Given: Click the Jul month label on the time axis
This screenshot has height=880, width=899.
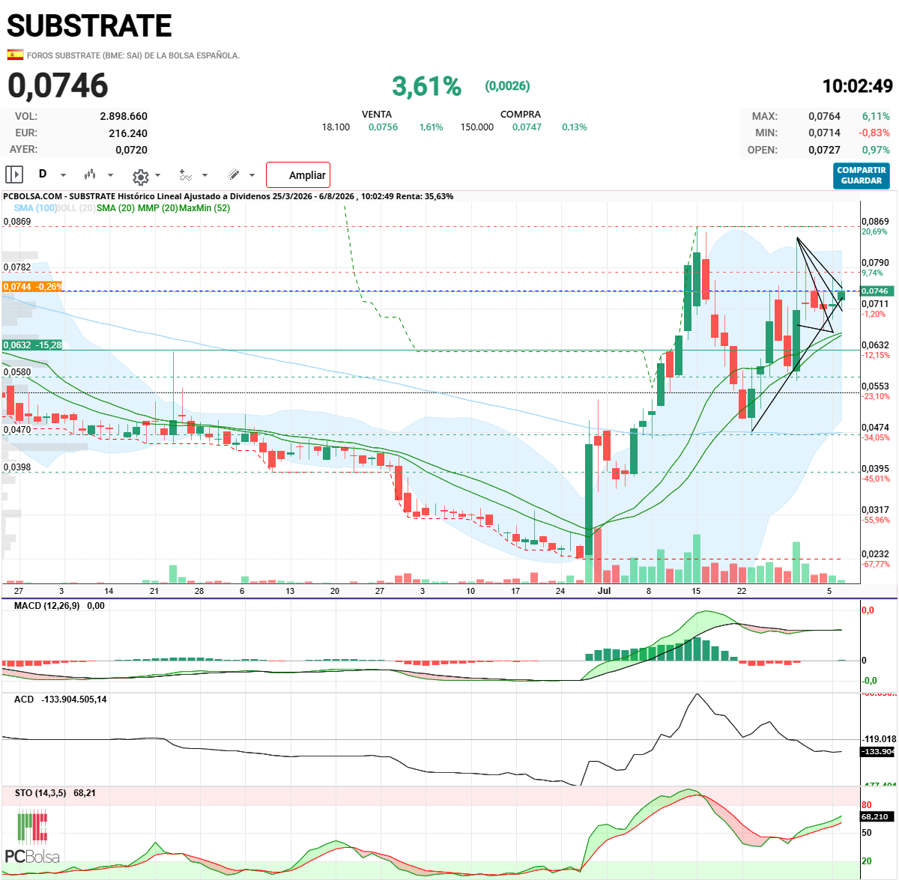Looking at the screenshot, I should click(604, 591).
